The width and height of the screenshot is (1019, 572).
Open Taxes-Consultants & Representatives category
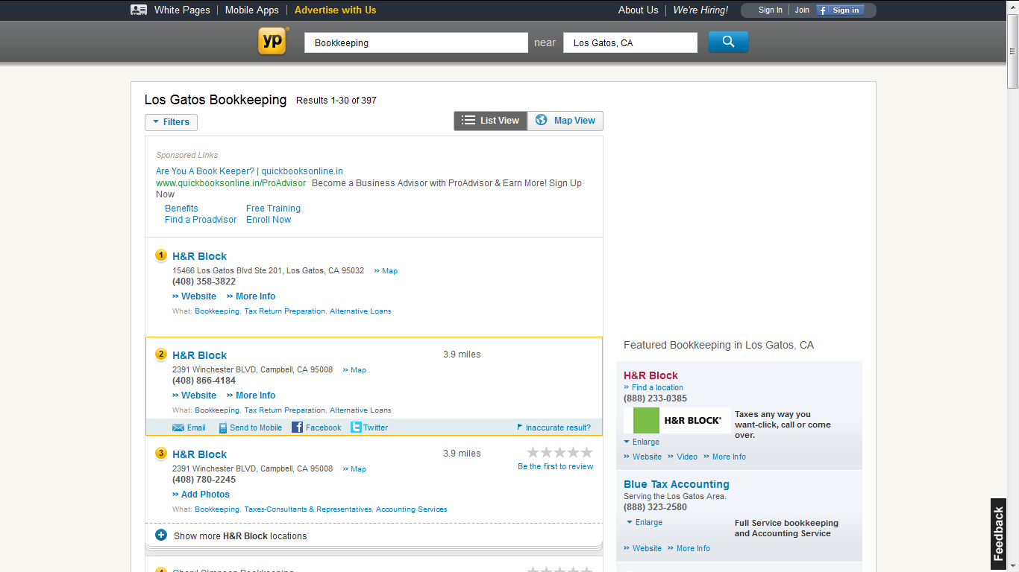point(308,509)
